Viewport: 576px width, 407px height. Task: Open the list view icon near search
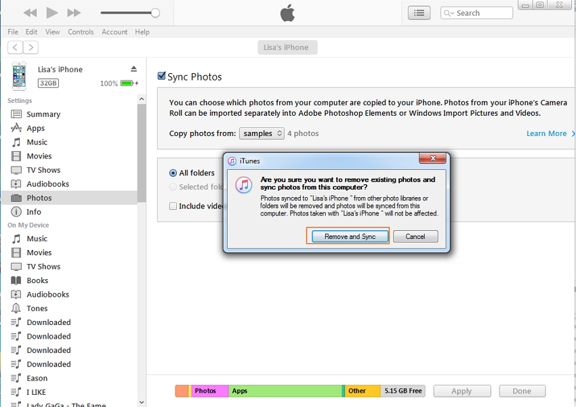pos(419,13)
